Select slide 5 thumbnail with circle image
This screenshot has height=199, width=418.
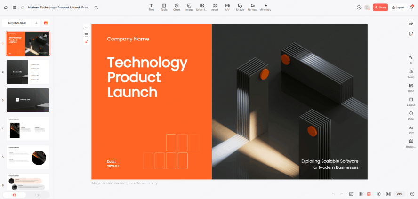[x=28, y=157]
